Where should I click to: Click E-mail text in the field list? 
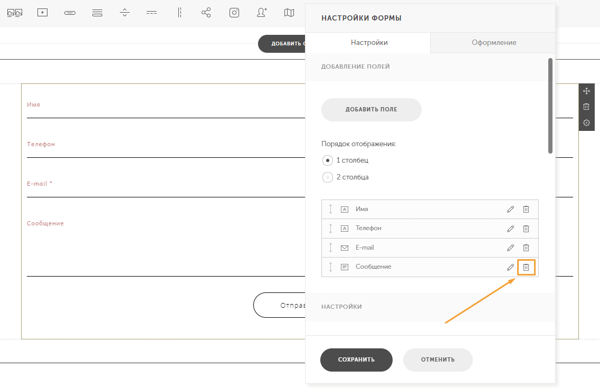365,248
